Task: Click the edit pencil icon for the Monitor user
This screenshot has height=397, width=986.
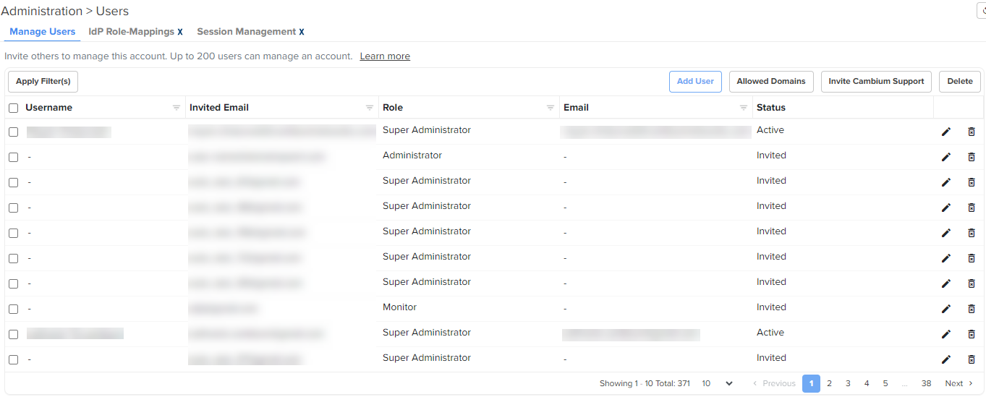Action: click(945, 309)
